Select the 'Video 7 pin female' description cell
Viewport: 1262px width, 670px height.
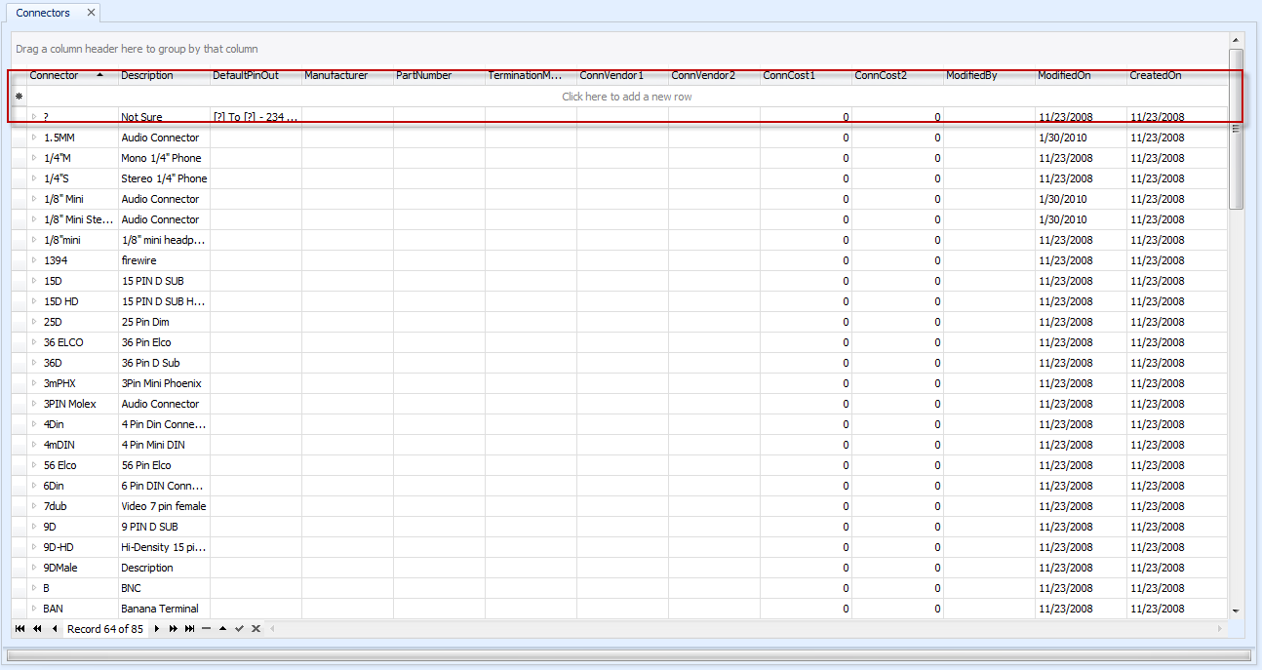[x=164, y=506]
